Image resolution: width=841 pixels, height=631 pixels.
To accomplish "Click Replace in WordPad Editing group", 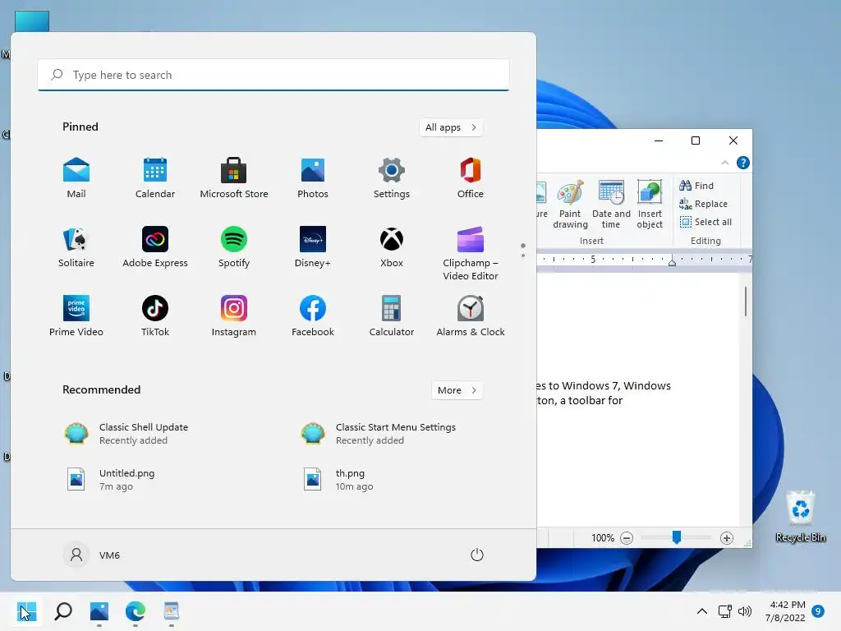I will pyautogui.click(x=703, y=204).
